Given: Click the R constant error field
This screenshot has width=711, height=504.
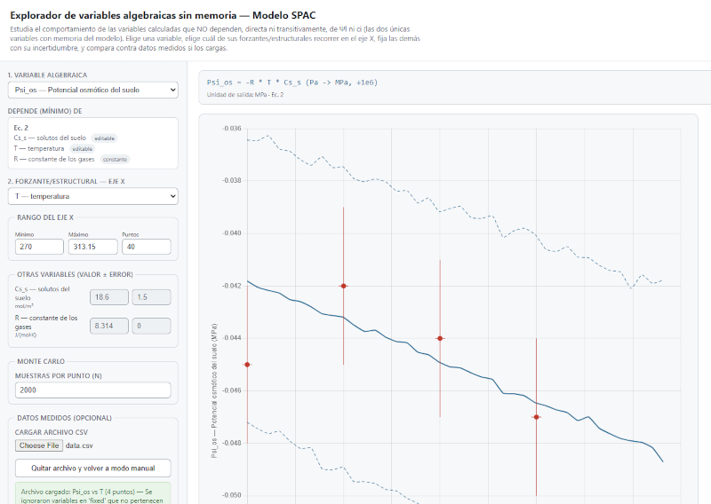Looking at the screenshot, I should [x=151, y=326].
